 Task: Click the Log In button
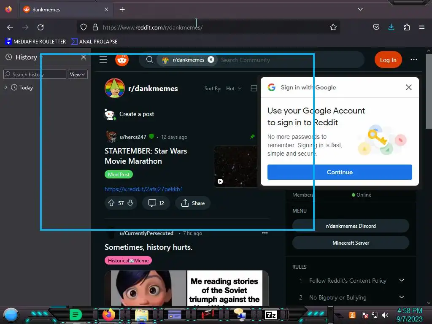pos(388,59)
